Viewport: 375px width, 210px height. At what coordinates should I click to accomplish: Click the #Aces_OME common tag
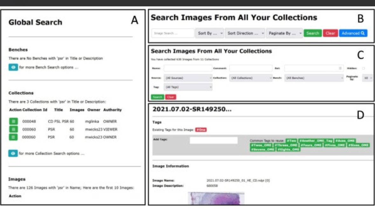pos(345,141)
